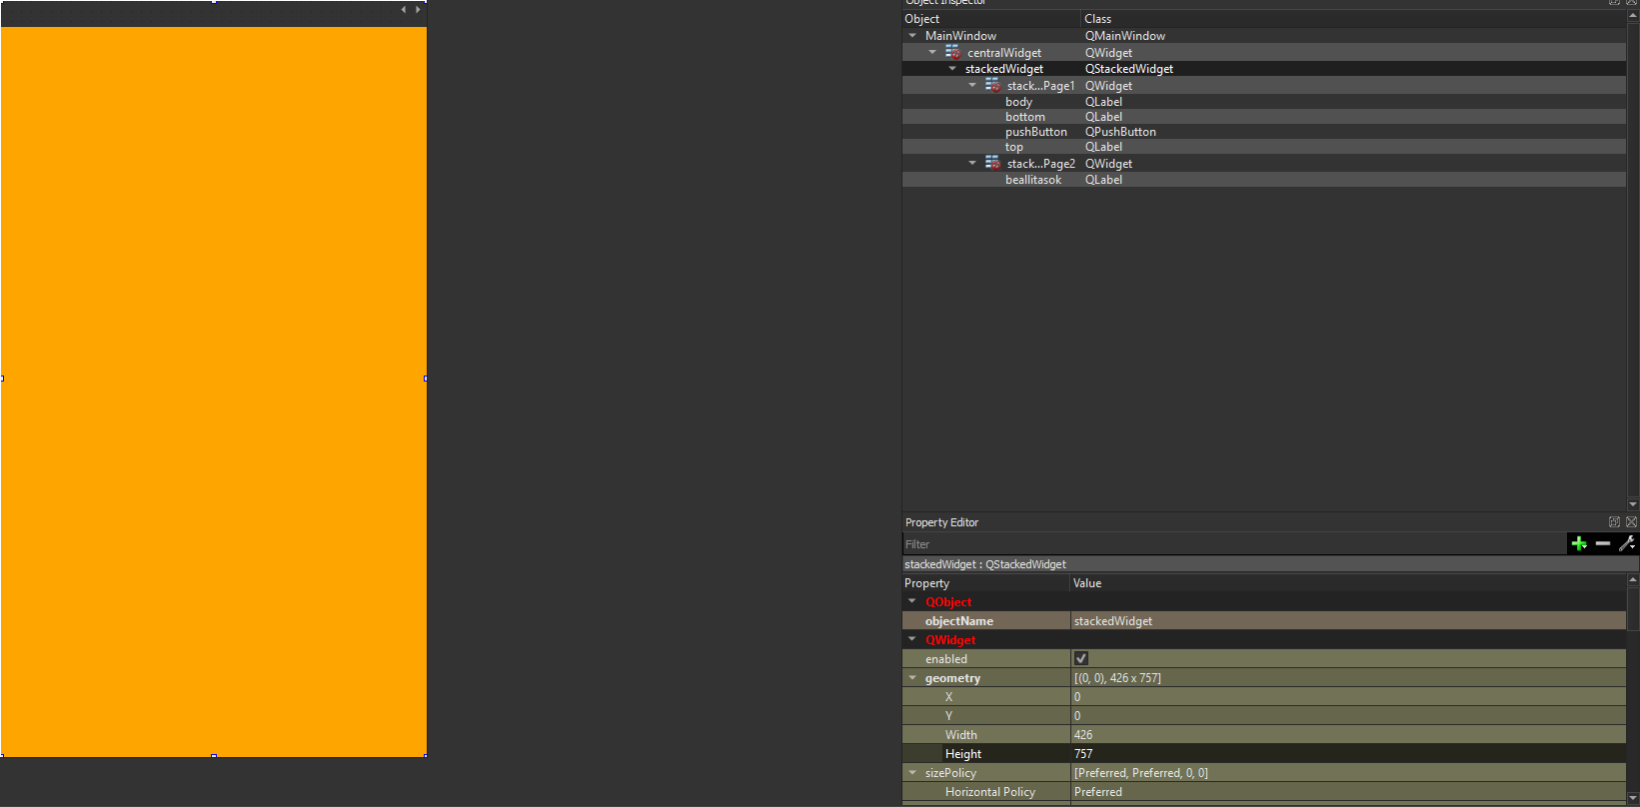The image size is (1640, 807).
Task: Click the orange form canvas
Action: click(214, 392)
